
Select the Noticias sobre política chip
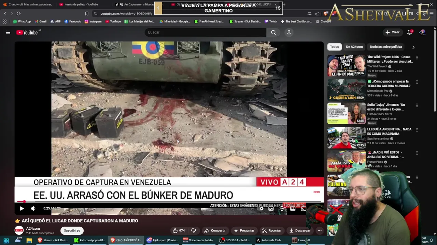click(x=386, y=47)
